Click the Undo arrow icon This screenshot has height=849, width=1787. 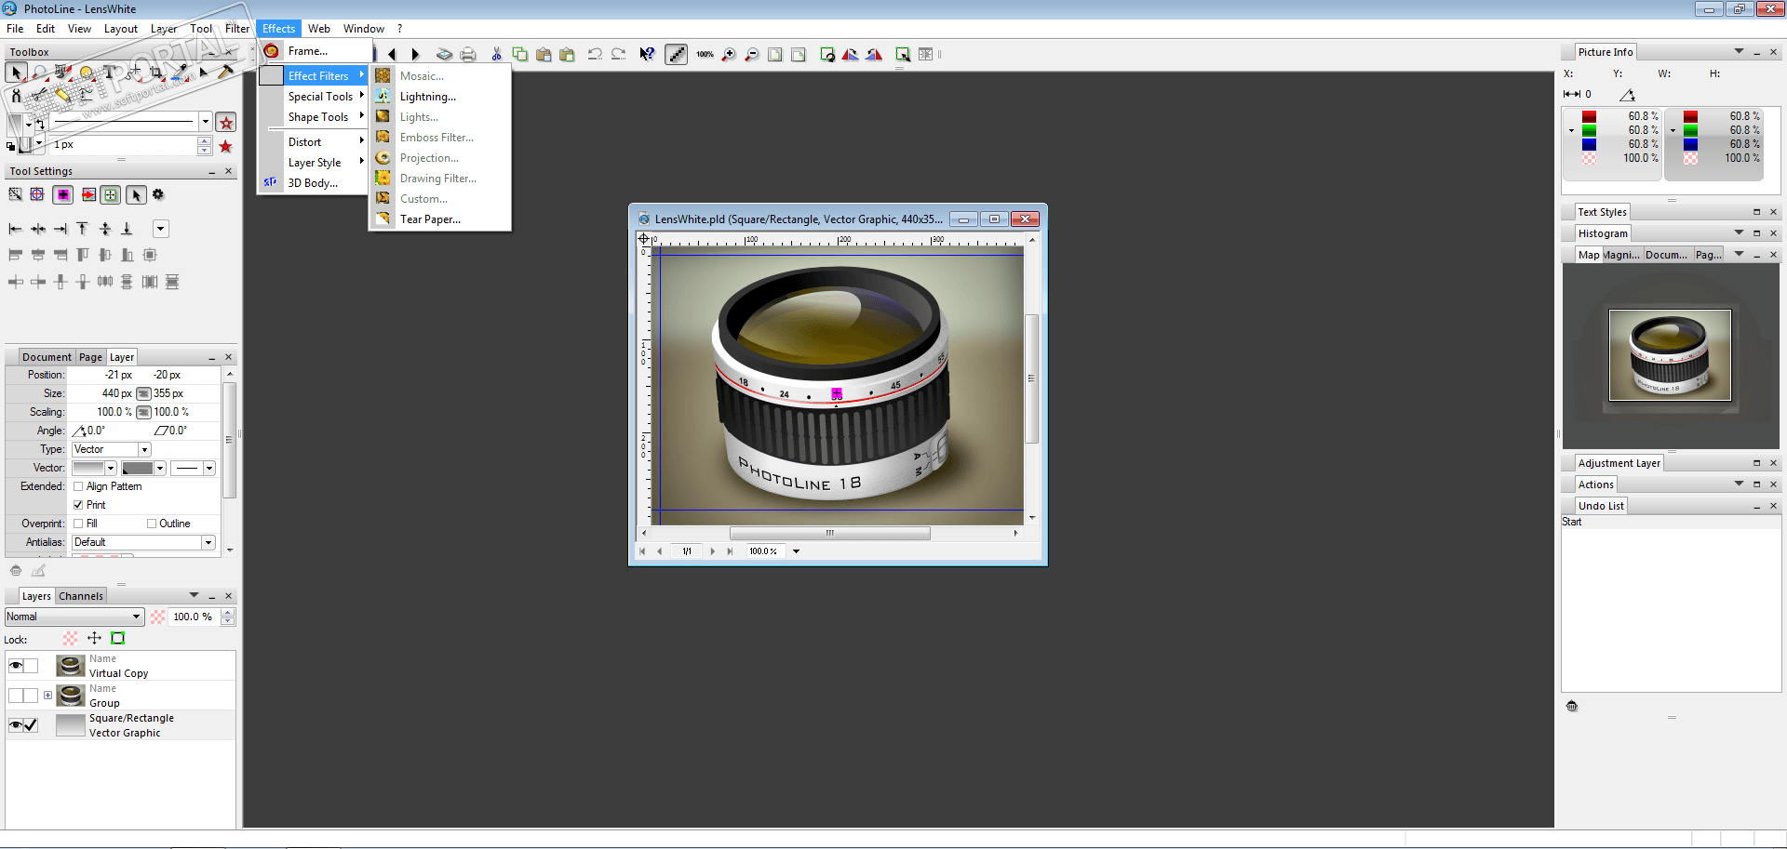click(x=595, y=55)
